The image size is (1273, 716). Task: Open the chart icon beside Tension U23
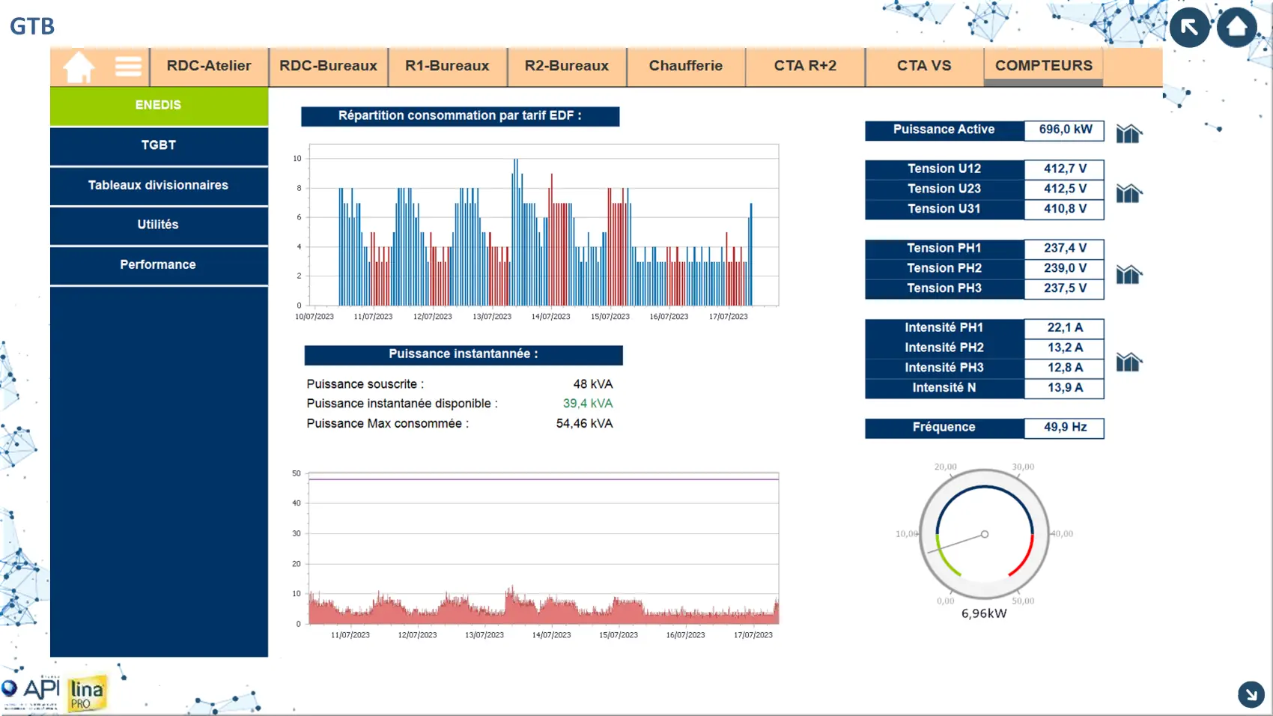coord(1128,193)
